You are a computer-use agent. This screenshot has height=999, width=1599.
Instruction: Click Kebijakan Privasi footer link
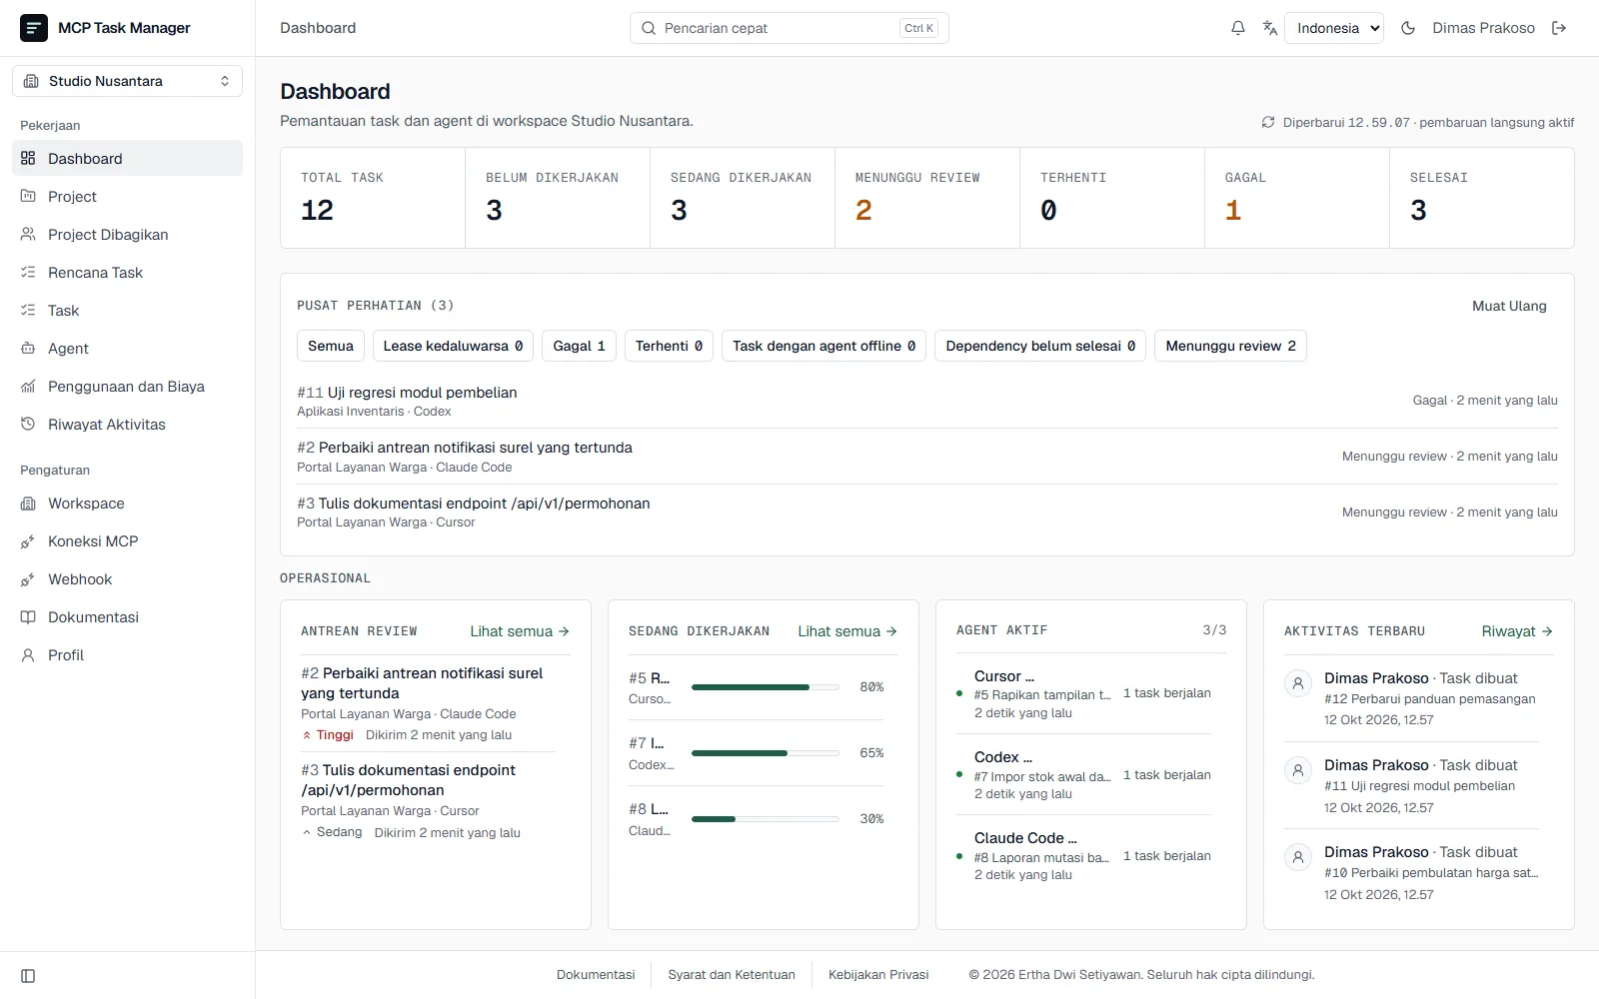[878, 975]
